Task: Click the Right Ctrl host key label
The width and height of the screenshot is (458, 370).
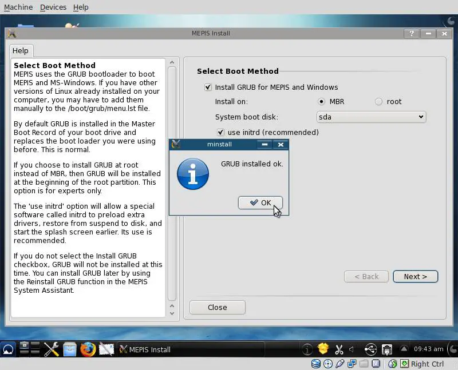Action: (x=427, y=364)
